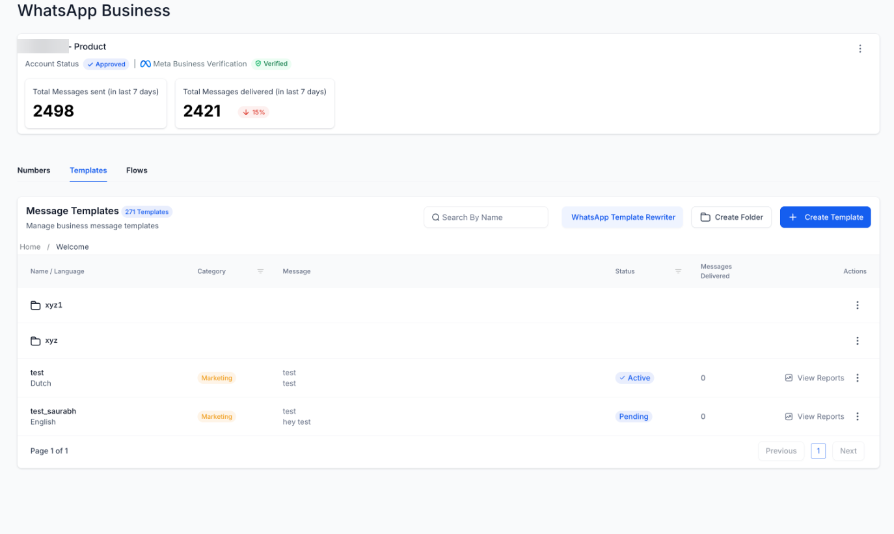
Task: Open actions menu for the Dutch test template
Action: coord(857,378)
